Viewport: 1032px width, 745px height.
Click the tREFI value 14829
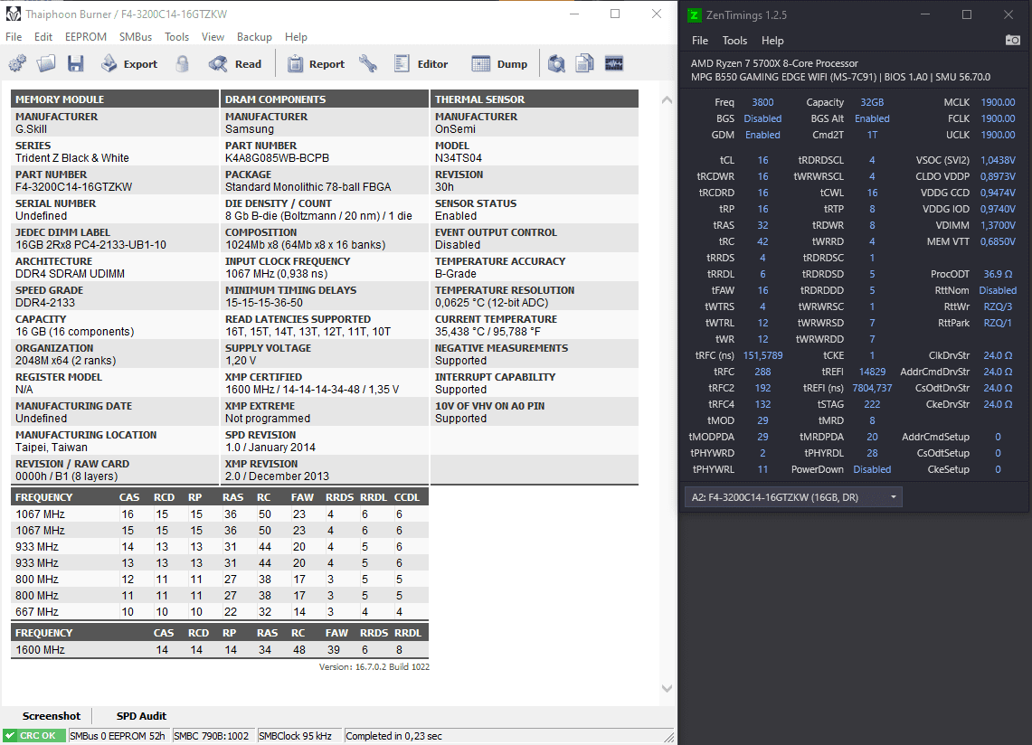coord(872,372)
